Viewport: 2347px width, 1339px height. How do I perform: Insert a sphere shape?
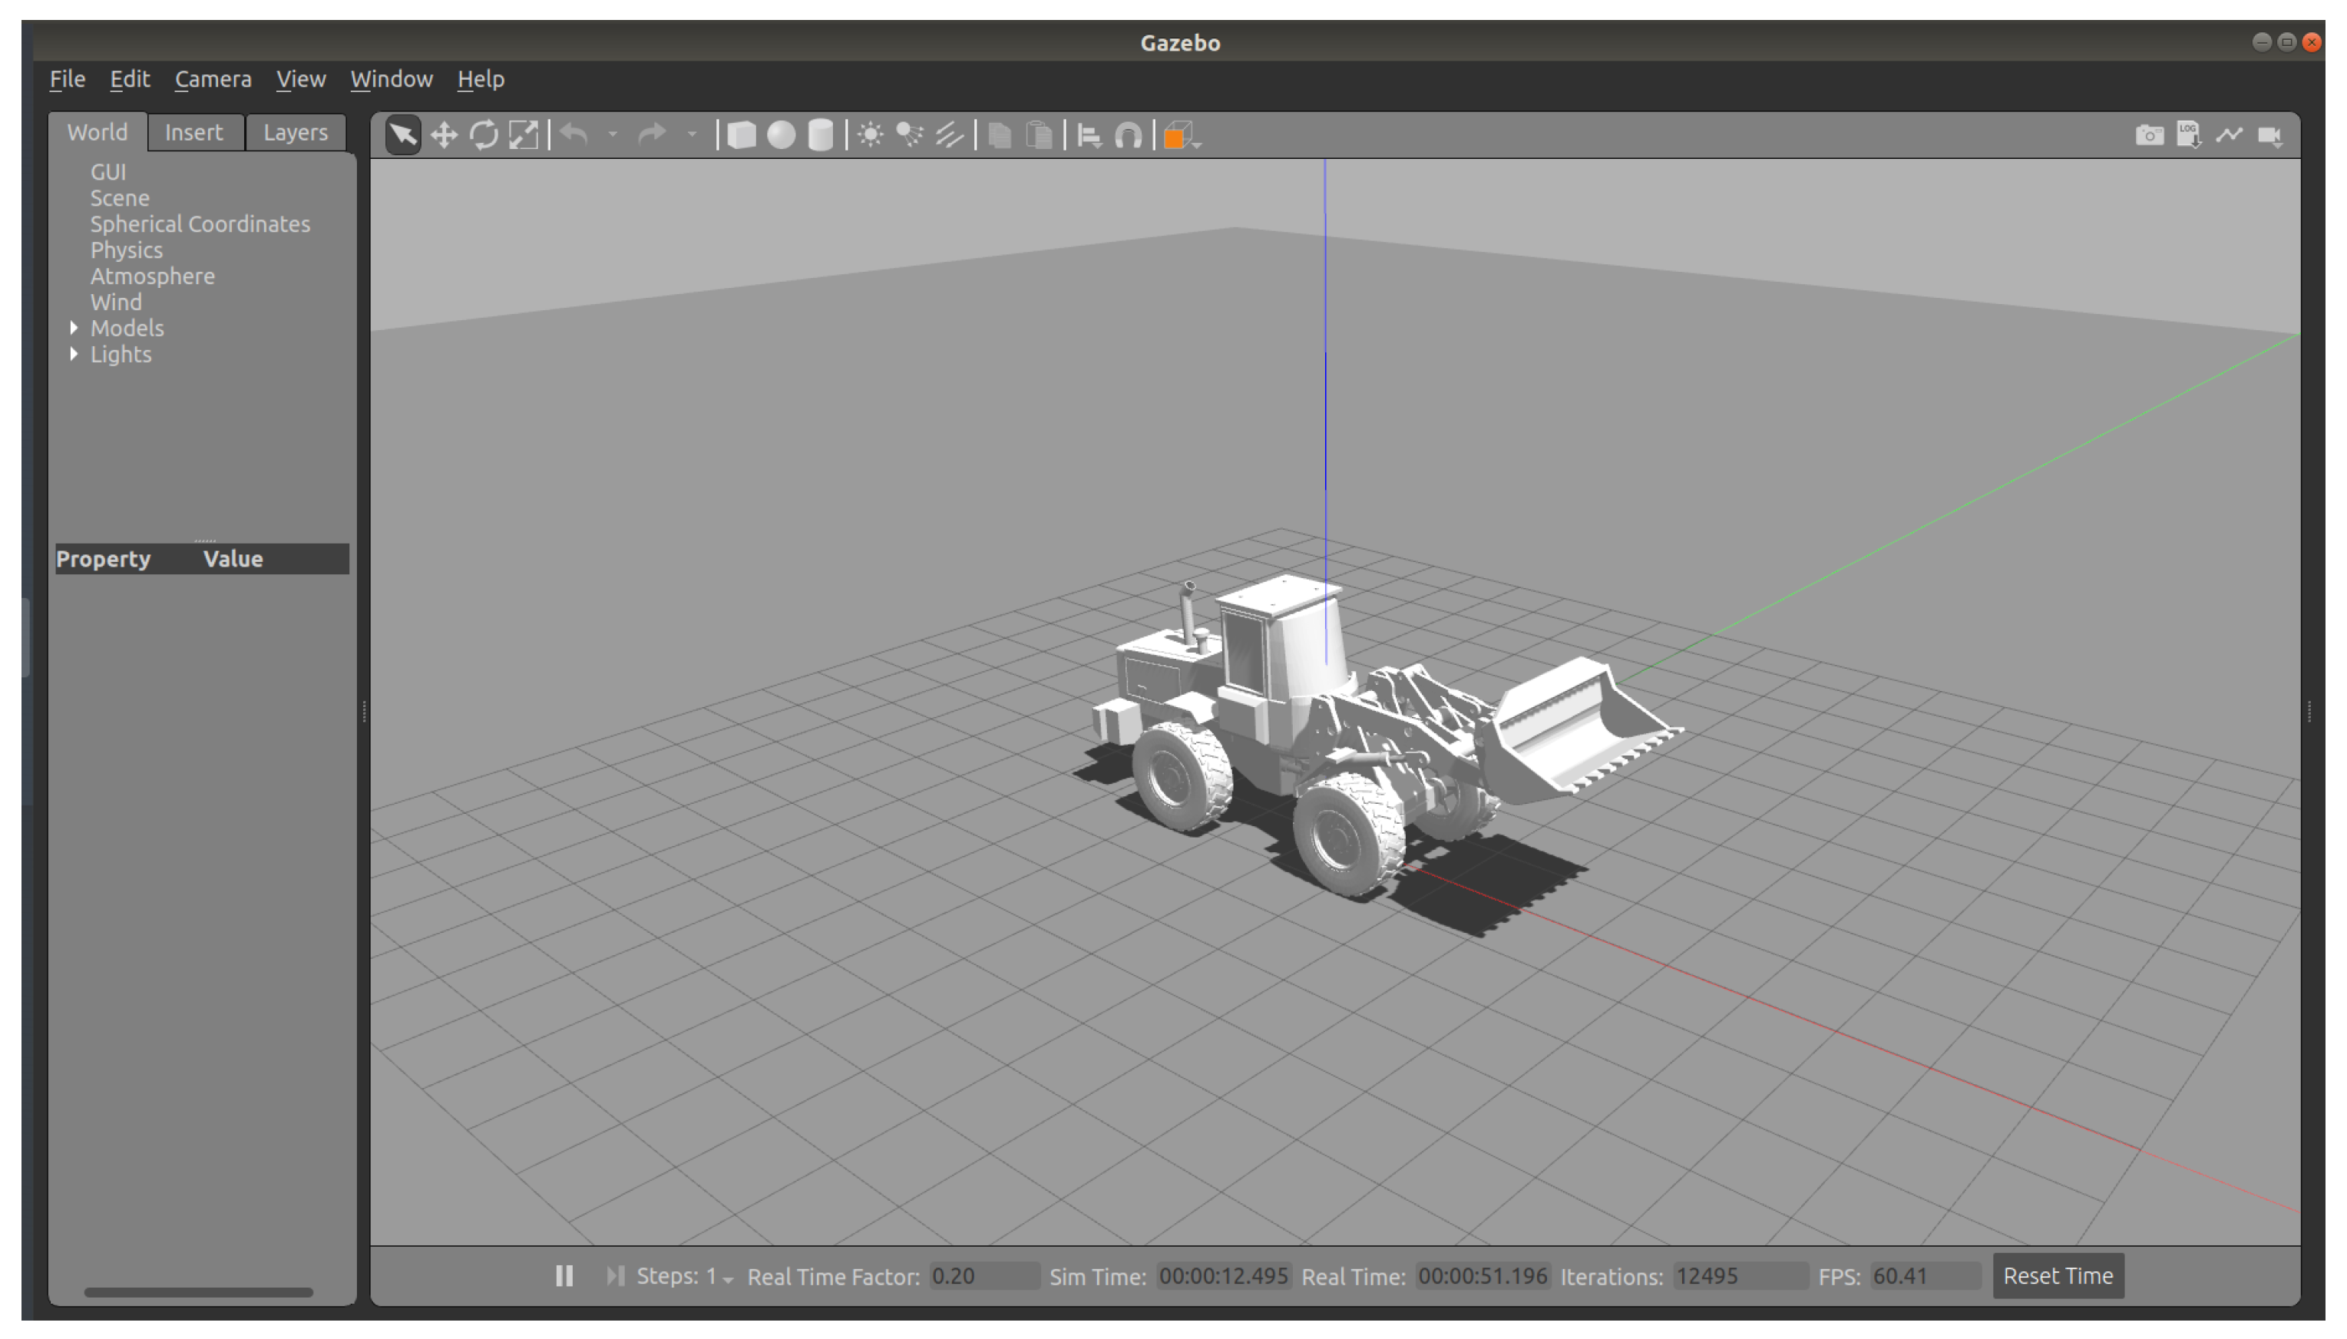click(781, 136)
